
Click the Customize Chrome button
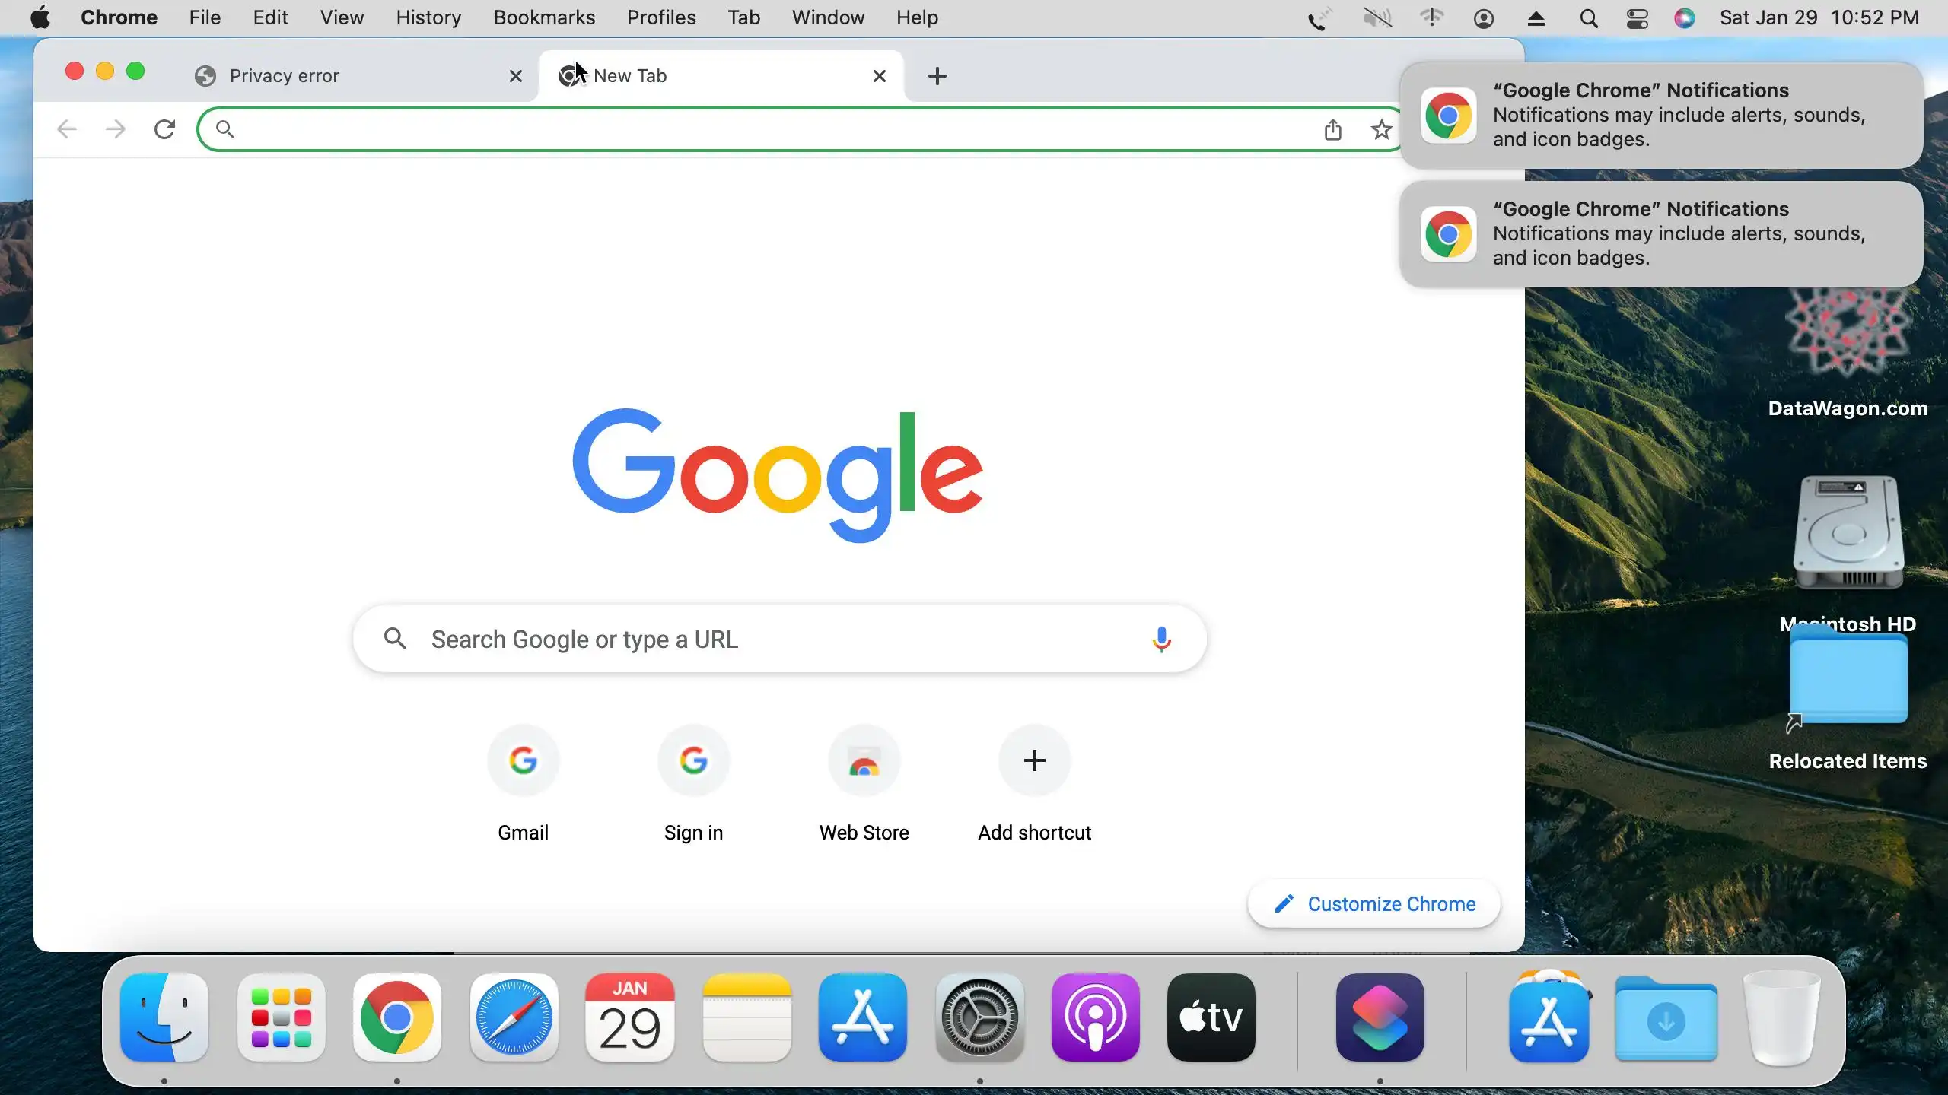coord(1374,903)
